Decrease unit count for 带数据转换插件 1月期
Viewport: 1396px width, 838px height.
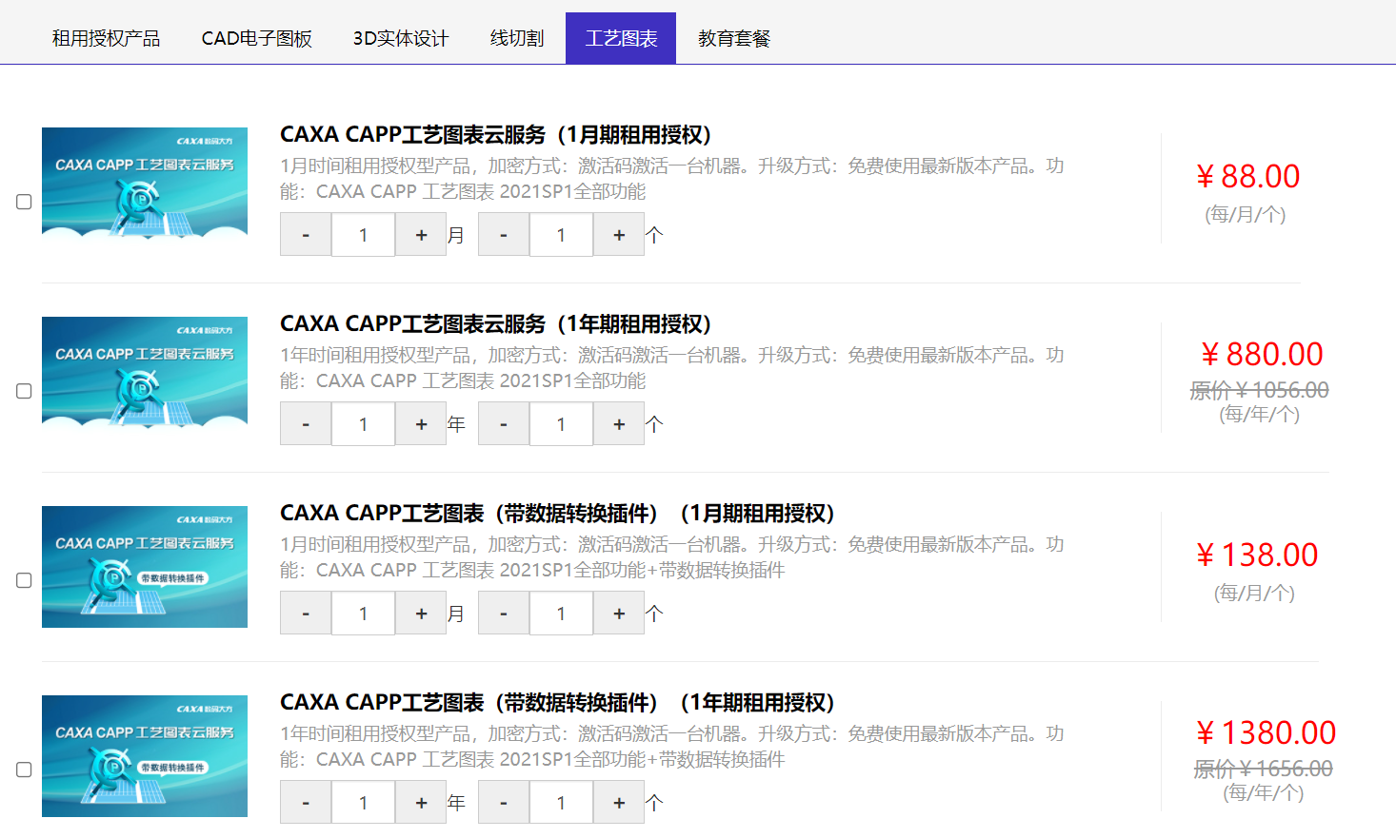click(504, 614)
